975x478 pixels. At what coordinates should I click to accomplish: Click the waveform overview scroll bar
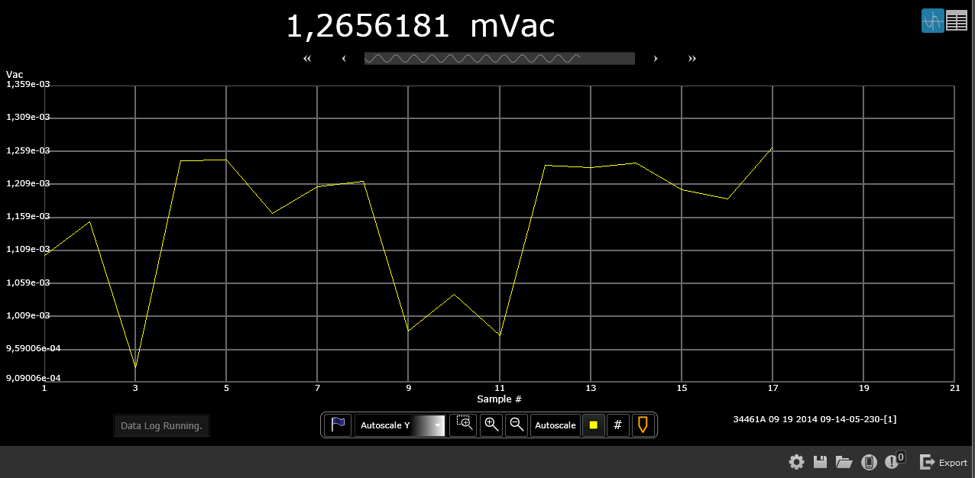500,58
